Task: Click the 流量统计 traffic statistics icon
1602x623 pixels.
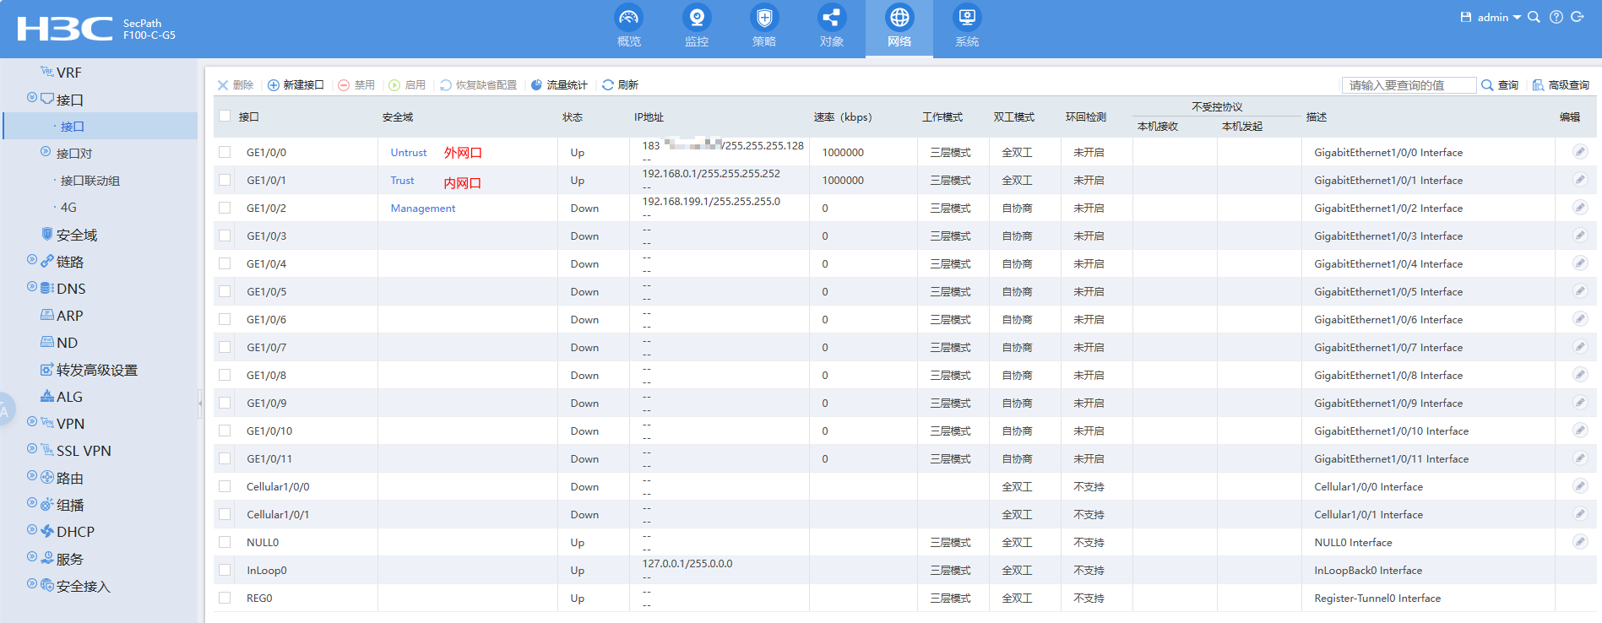Action: 536,85
